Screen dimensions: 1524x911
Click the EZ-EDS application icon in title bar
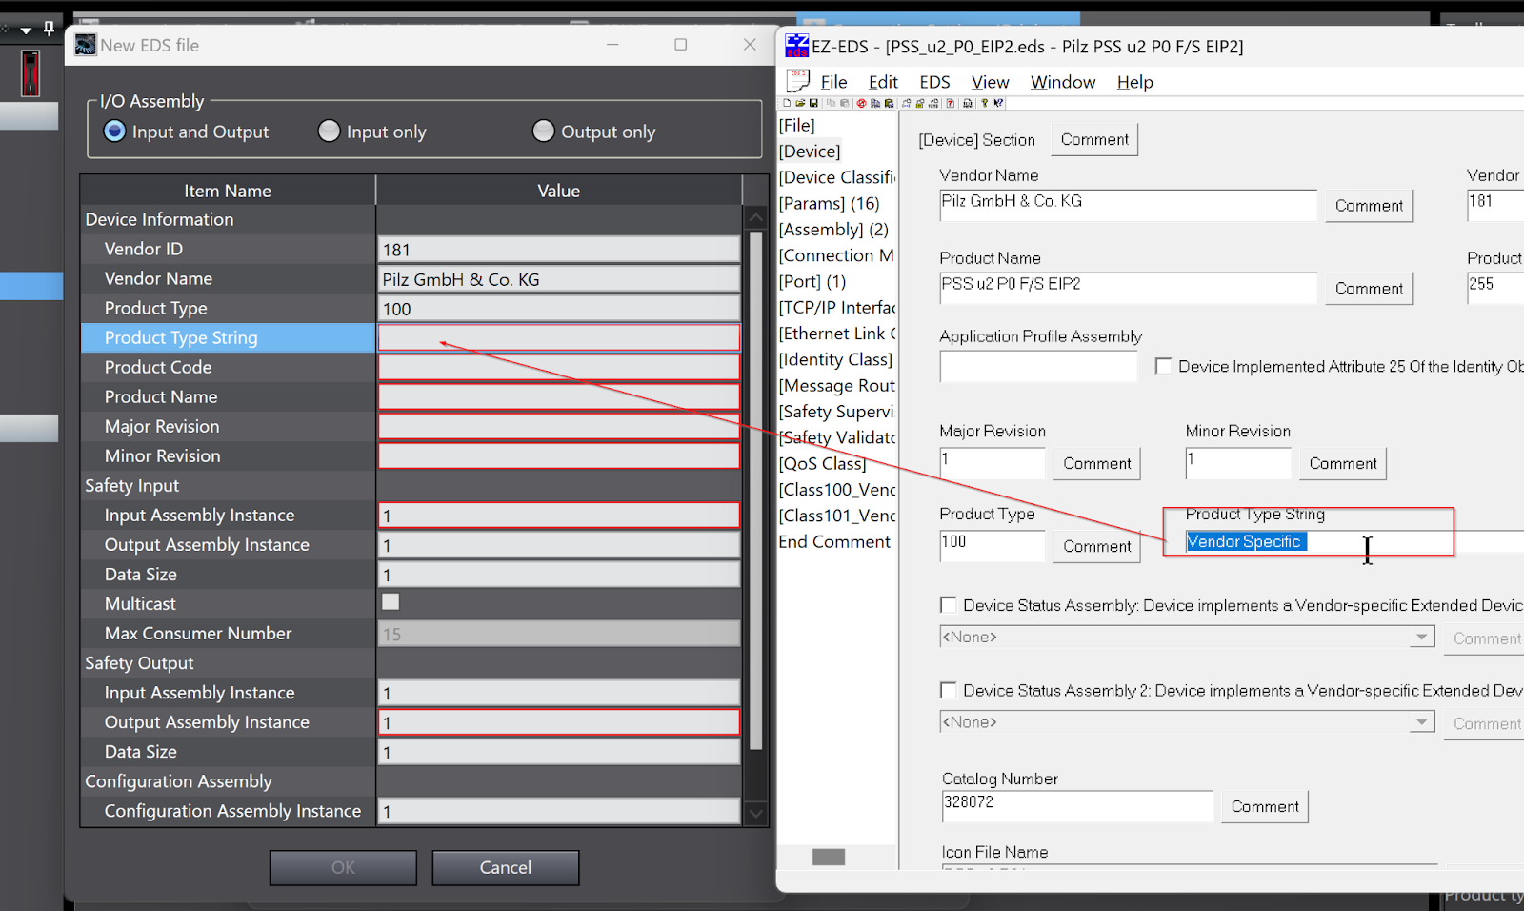point(796,46)
